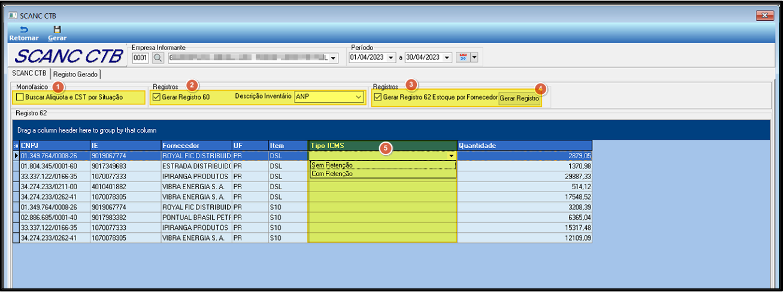Click the Retornar back-arrow toolbar icon
The width and height of the screenshot is (784, 292).
pos(24,29)
